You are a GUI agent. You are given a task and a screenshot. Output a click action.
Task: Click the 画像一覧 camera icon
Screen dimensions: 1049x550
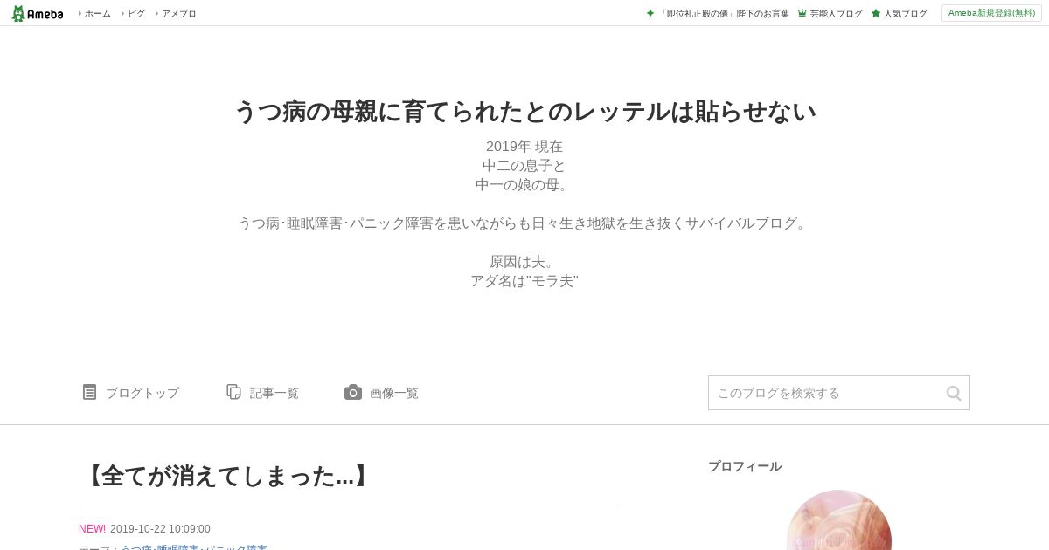(353, 392)
